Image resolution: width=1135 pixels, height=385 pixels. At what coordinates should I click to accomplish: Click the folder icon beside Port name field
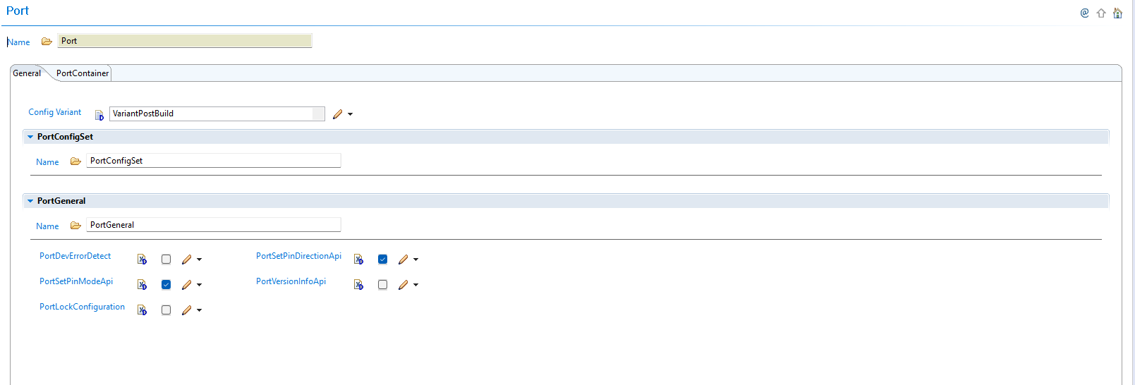click(x=47, y=42)
